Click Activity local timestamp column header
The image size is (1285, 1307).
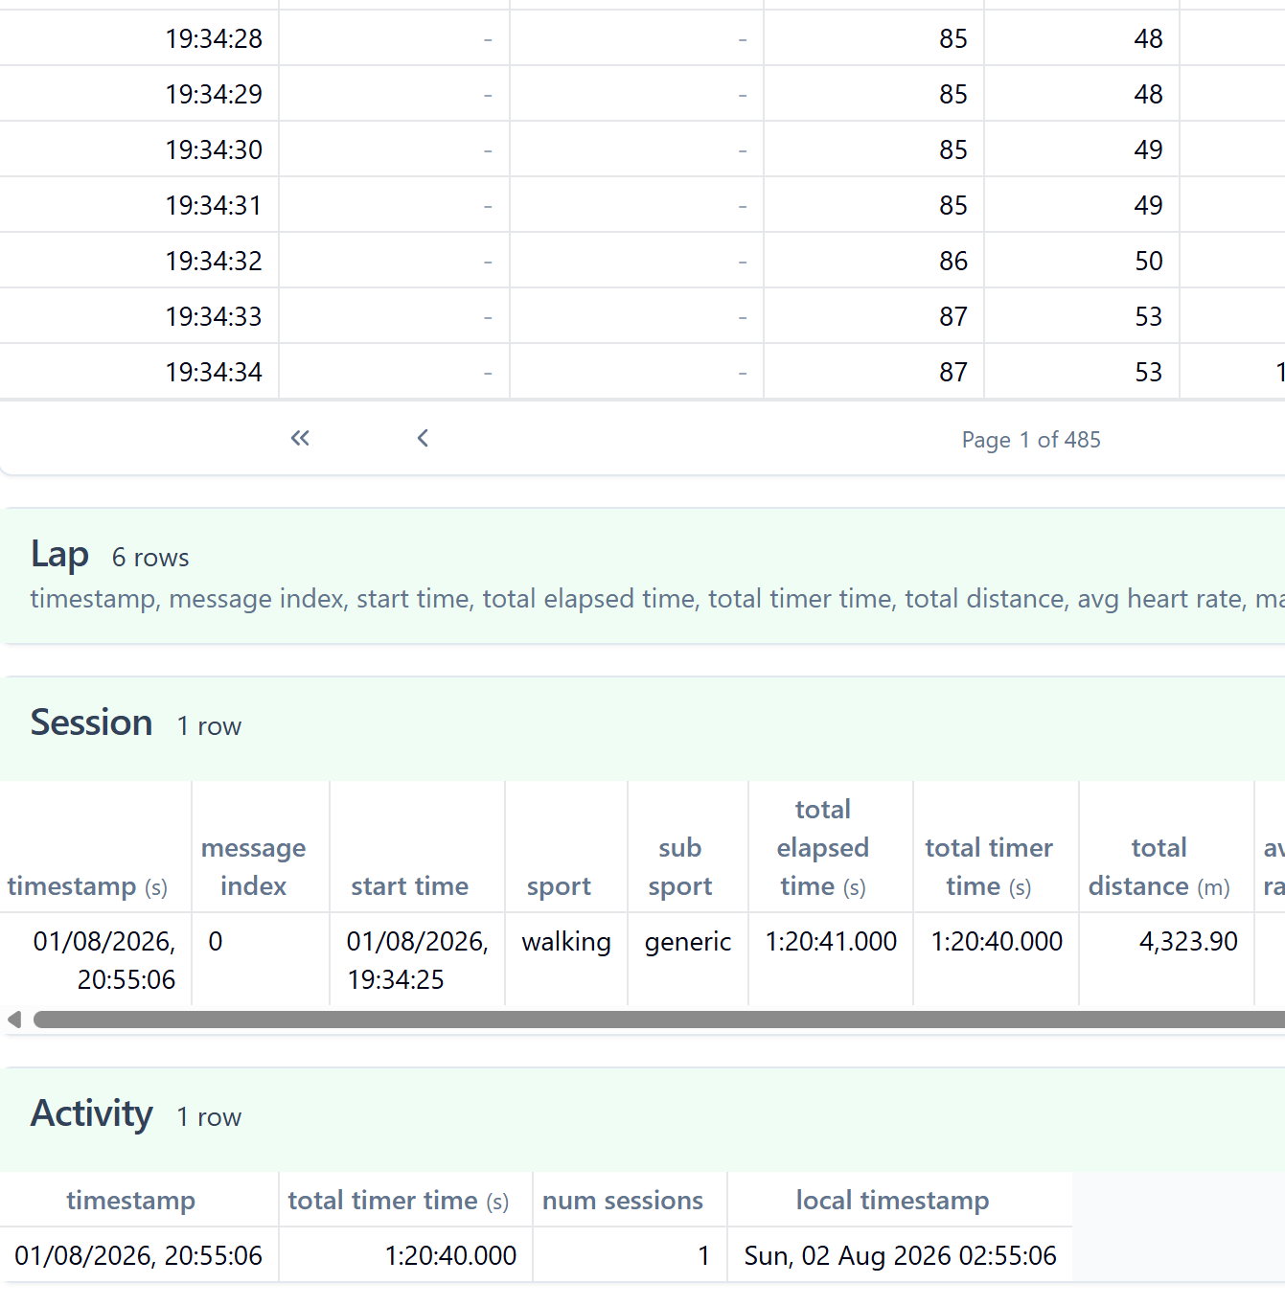(892, 1201)
